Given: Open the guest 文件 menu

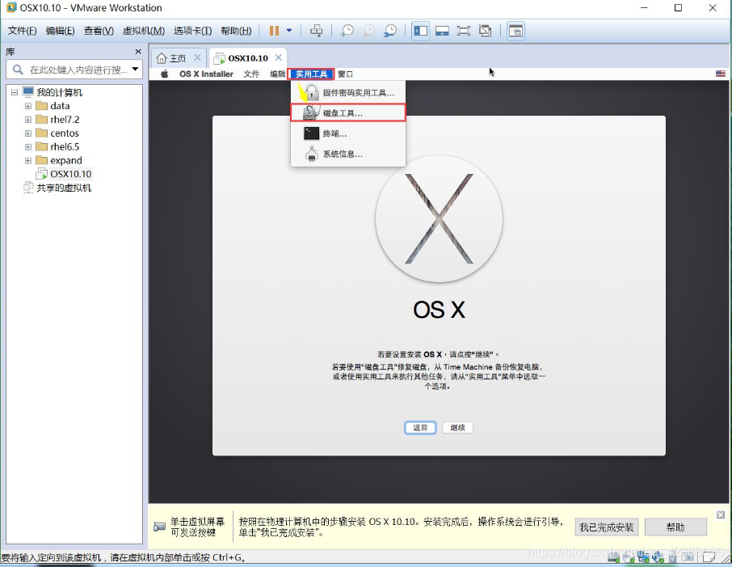Looking at the screenshot, I should [251, 74].
